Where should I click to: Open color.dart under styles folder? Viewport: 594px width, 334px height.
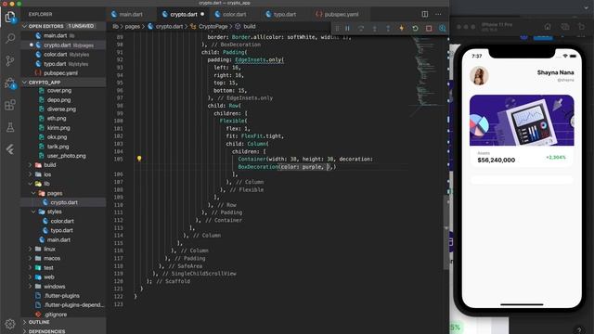[x=62, y=221]
